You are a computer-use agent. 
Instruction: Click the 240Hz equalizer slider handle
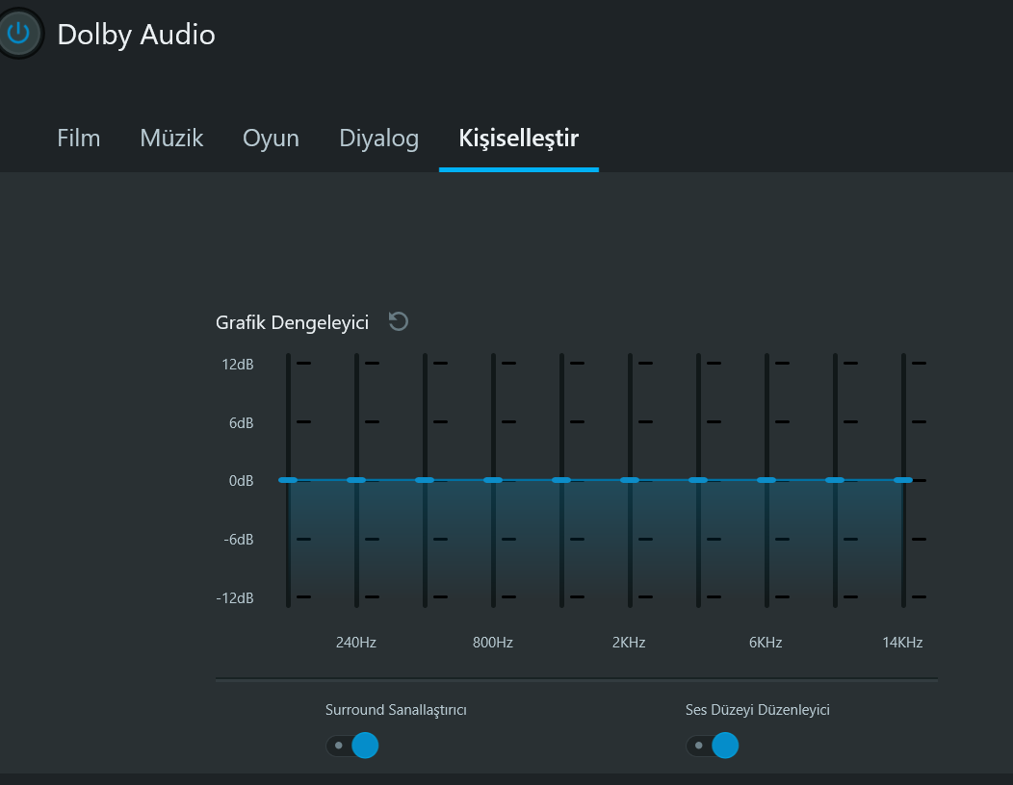click(356, 480)
